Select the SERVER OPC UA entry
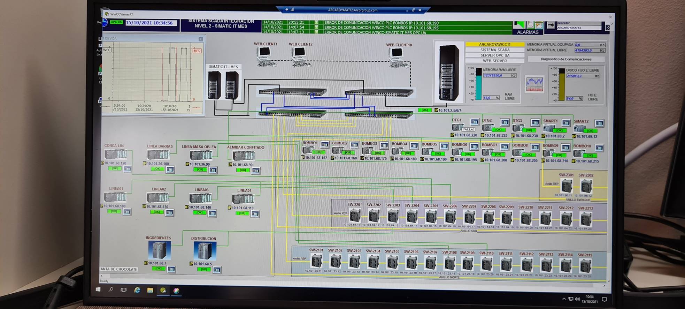685x309 pixels. pyautogui.click(x=495, y=55)
